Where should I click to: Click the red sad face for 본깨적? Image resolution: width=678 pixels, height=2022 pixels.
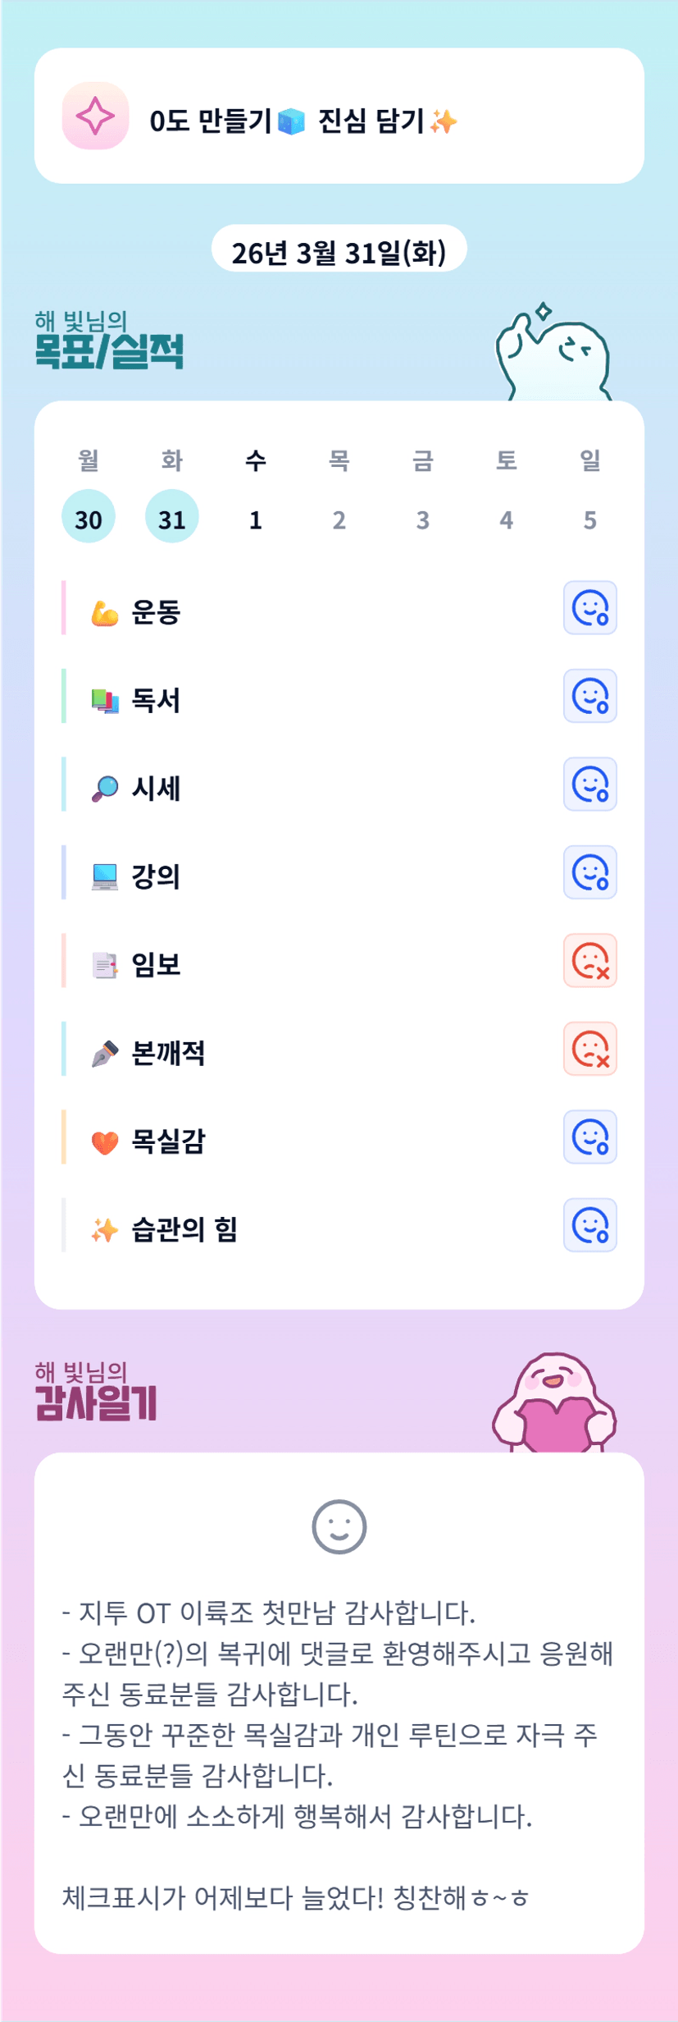(x=589, y=1049)
